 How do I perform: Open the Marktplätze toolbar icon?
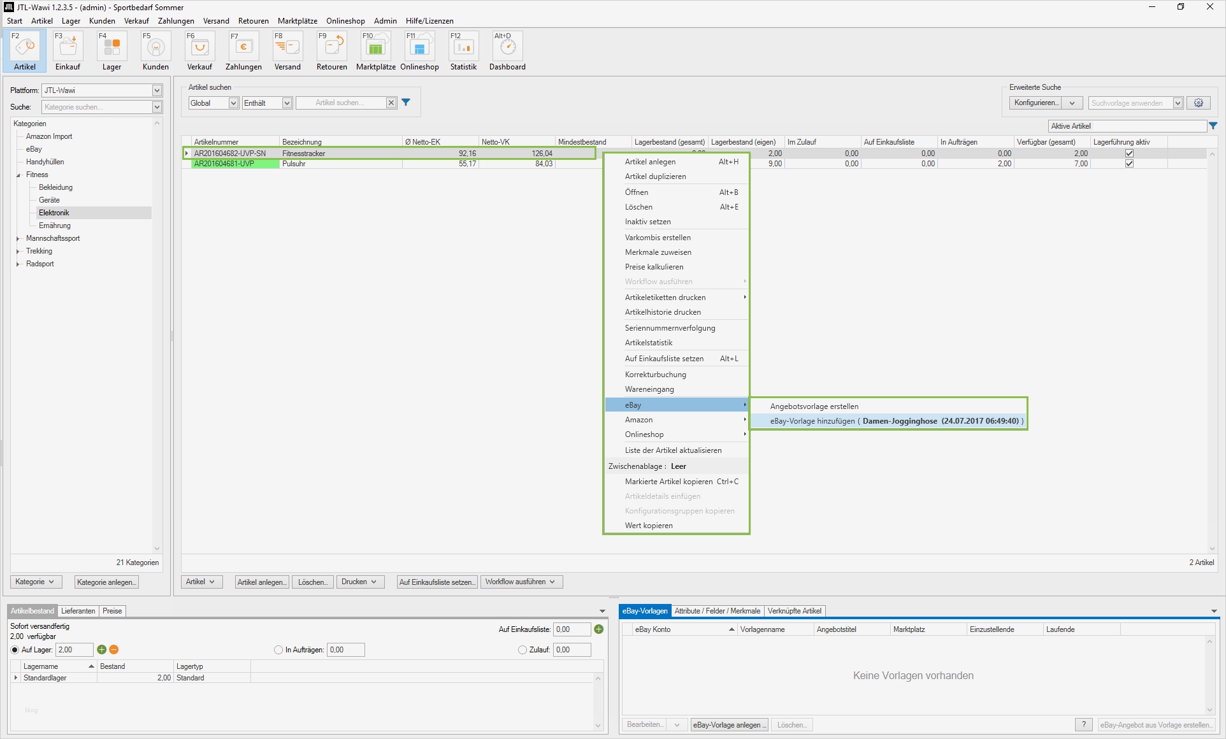[375, 48]
